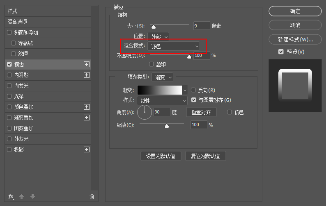The height and width of the screenshot is (206, 326).
Task: Uncheck the 描边 effect checkbox
Action: 9,64
